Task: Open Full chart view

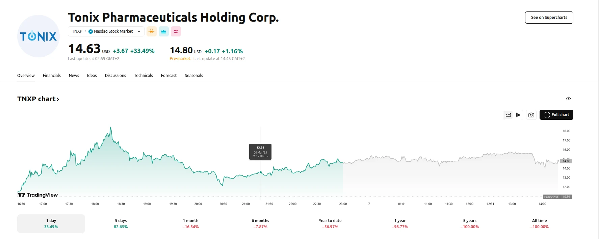Action: [556, 115]
